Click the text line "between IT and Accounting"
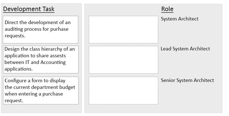The image size is (229, 116). (x=35, y=62)
